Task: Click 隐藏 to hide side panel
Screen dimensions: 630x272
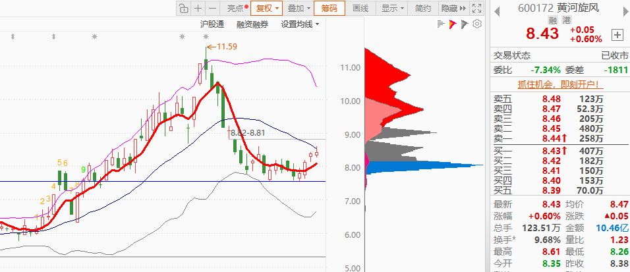Action: click(x=453, y=8)
